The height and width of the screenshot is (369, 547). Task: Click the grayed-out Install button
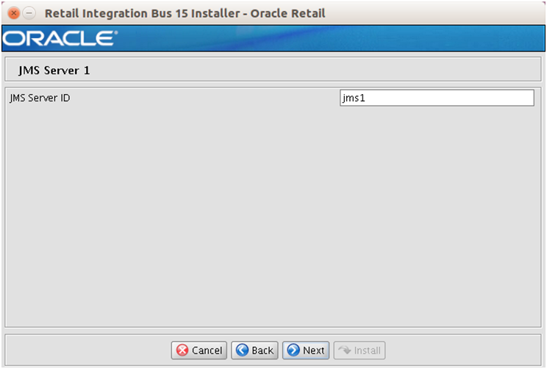click(x=360, y=350)
